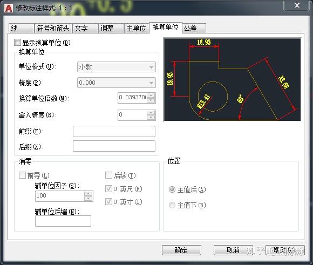Click the 确定 button
Screen dimensions: 313x265
pyautogui.click(x=181, y=250)
